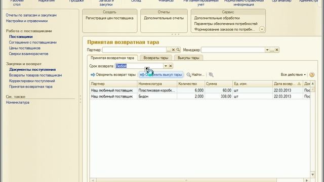Open the Запасы и закупки section

[x=106, y=3]
